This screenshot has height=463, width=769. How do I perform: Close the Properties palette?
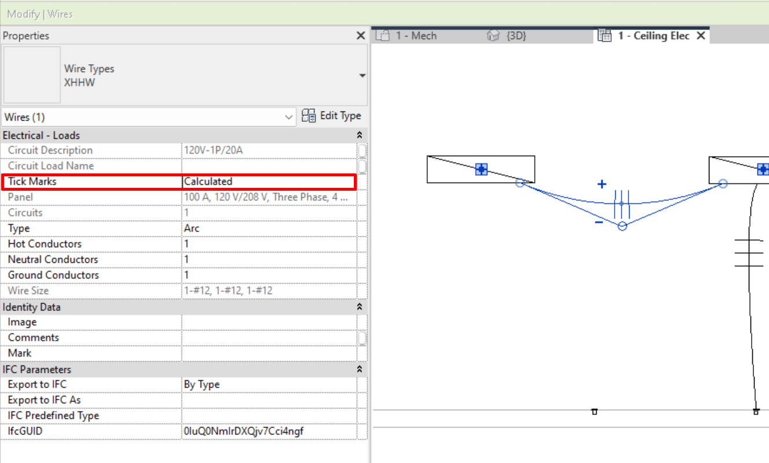[360, 36]
